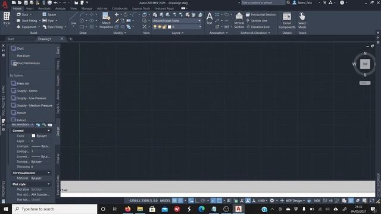Screen dimensions: 381x214
Task: Toggle object snap in status bar
Action: pos(219,201)
